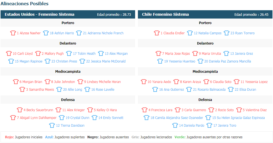Click the red shirt icon beside Yessenia Lopez
This screenshot has height=143, width=273.
[x=236, y=82]
